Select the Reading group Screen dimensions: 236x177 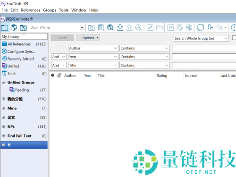[24, 90]
